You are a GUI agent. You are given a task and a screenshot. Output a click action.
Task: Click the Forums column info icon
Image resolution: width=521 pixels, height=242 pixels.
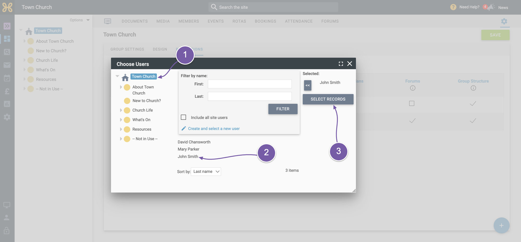[413, 88]
